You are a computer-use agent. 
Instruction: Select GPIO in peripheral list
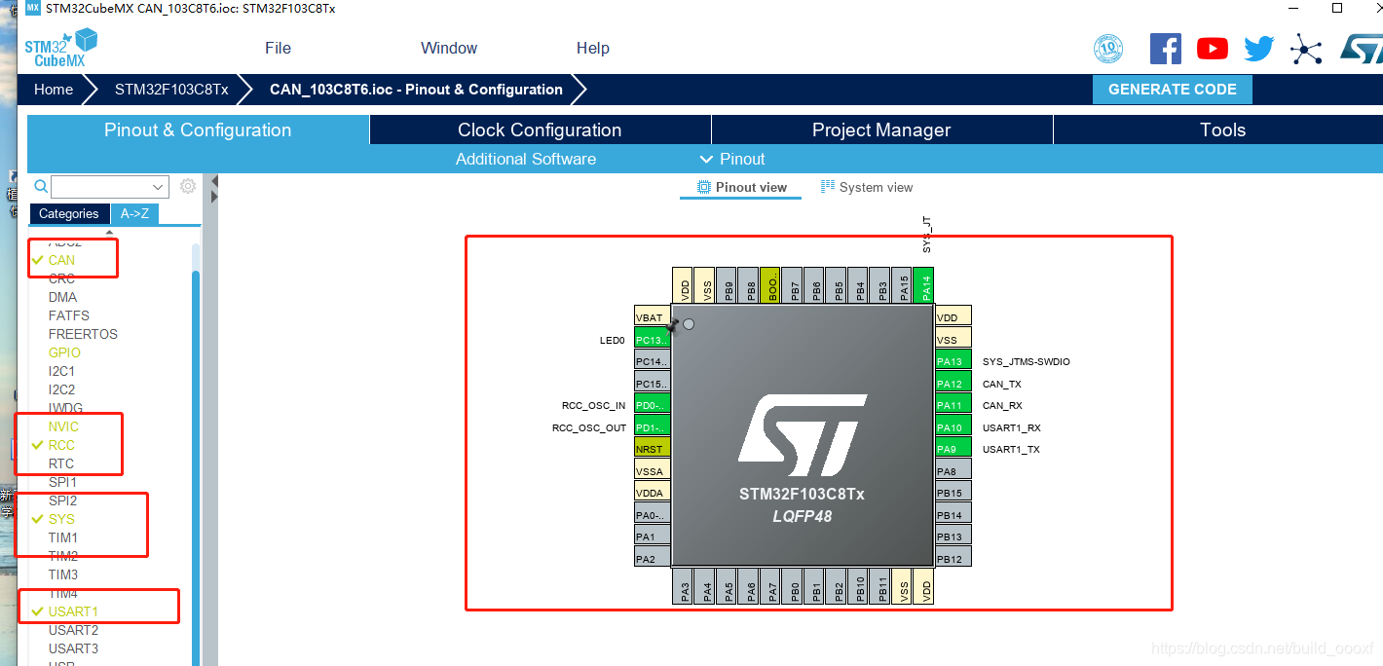click(x=64, y=352)
